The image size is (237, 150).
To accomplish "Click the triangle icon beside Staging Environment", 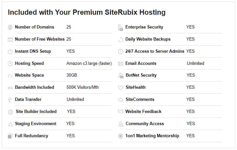I will click(x=10, y=124).
